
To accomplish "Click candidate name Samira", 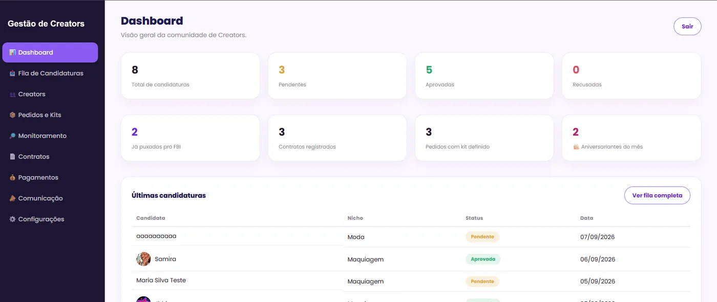I will [x=165, y=259].
